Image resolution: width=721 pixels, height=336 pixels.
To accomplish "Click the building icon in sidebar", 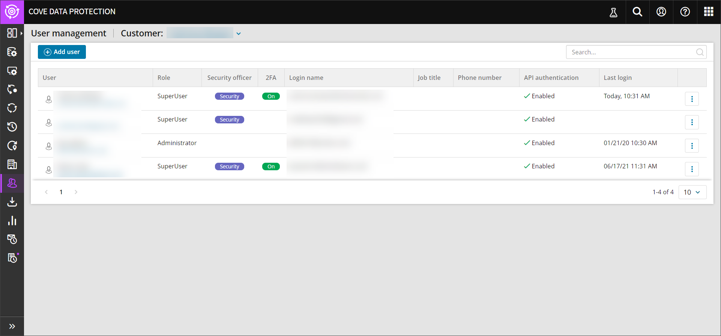I will (x=12, y=164).
